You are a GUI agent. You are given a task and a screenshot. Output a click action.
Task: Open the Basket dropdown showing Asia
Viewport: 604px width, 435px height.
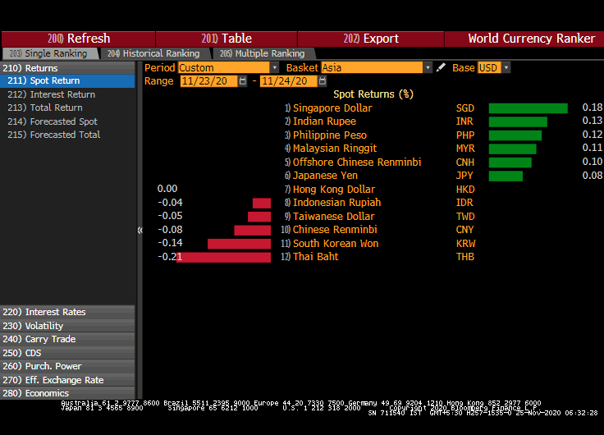(376, 67)
